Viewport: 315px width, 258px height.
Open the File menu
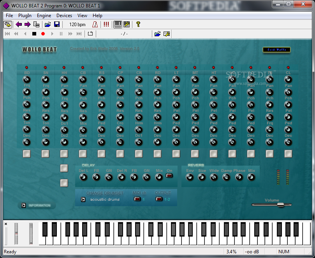(x=9, y=16)
